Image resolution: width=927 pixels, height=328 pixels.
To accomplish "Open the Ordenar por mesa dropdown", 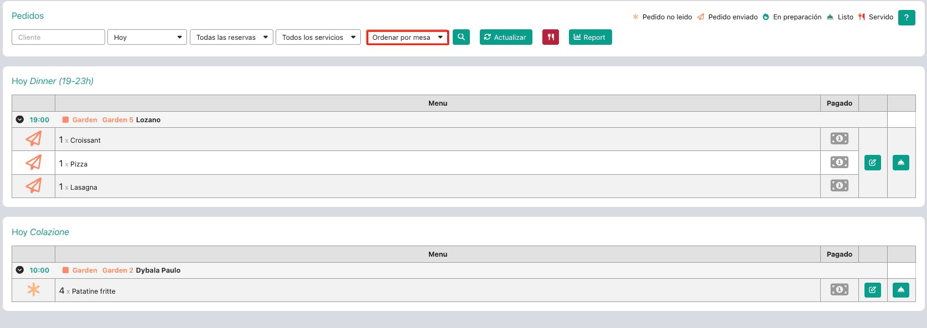I will point(407,37).
